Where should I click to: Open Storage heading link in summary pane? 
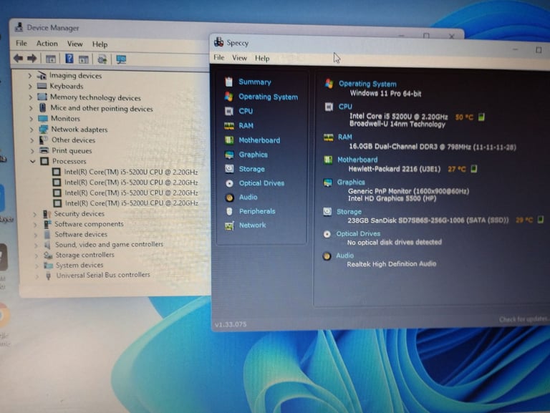pos(349,212)
